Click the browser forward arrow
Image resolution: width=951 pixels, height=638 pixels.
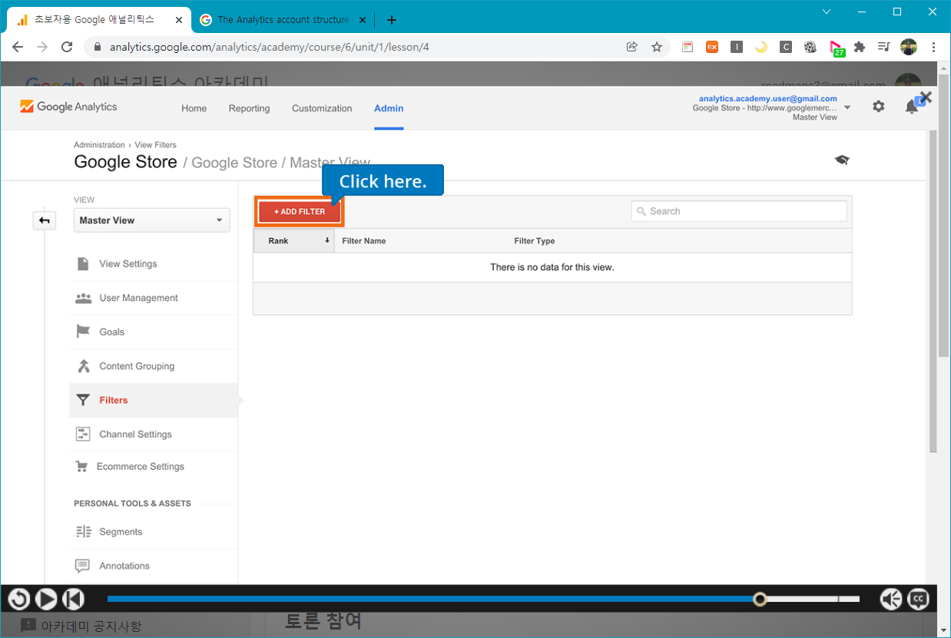[x=42, y=47]
